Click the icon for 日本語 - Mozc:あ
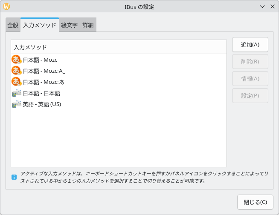The height and width of the screenshot is (215, 279). coord(16,82)
